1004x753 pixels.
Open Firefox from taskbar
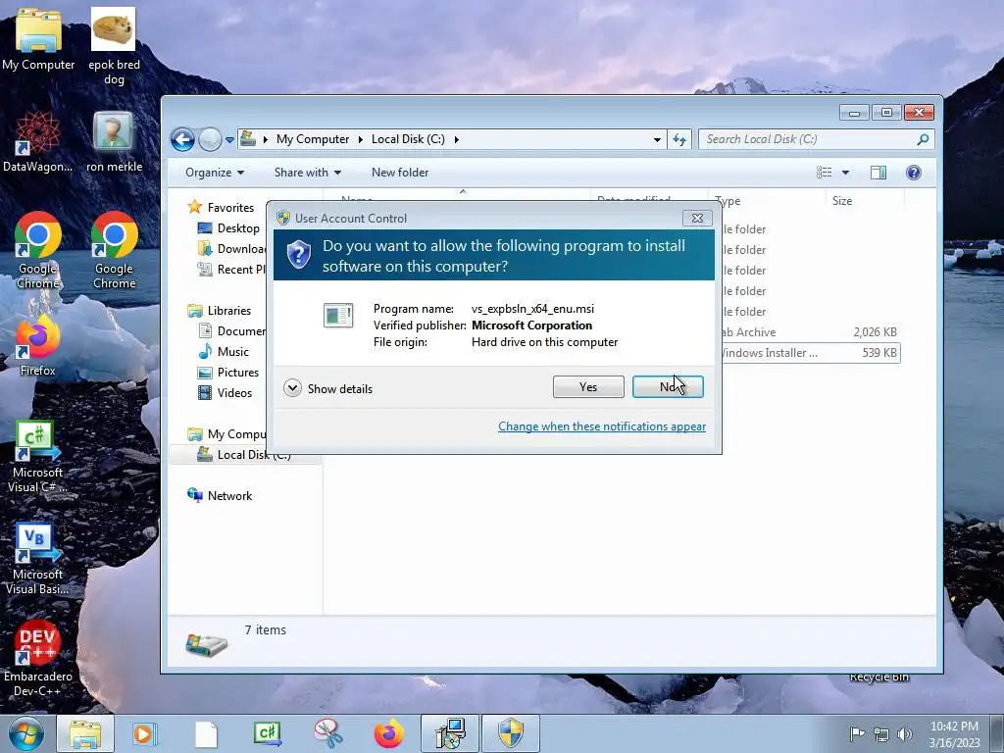[x=388, y=733]
